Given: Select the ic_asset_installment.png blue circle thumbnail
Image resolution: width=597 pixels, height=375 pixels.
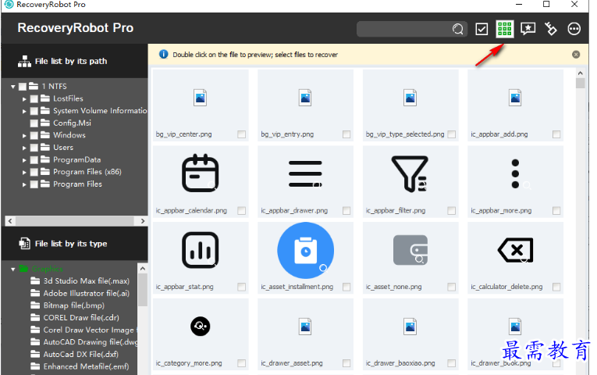Looking at the screenshot, I should tap(305, 250).
